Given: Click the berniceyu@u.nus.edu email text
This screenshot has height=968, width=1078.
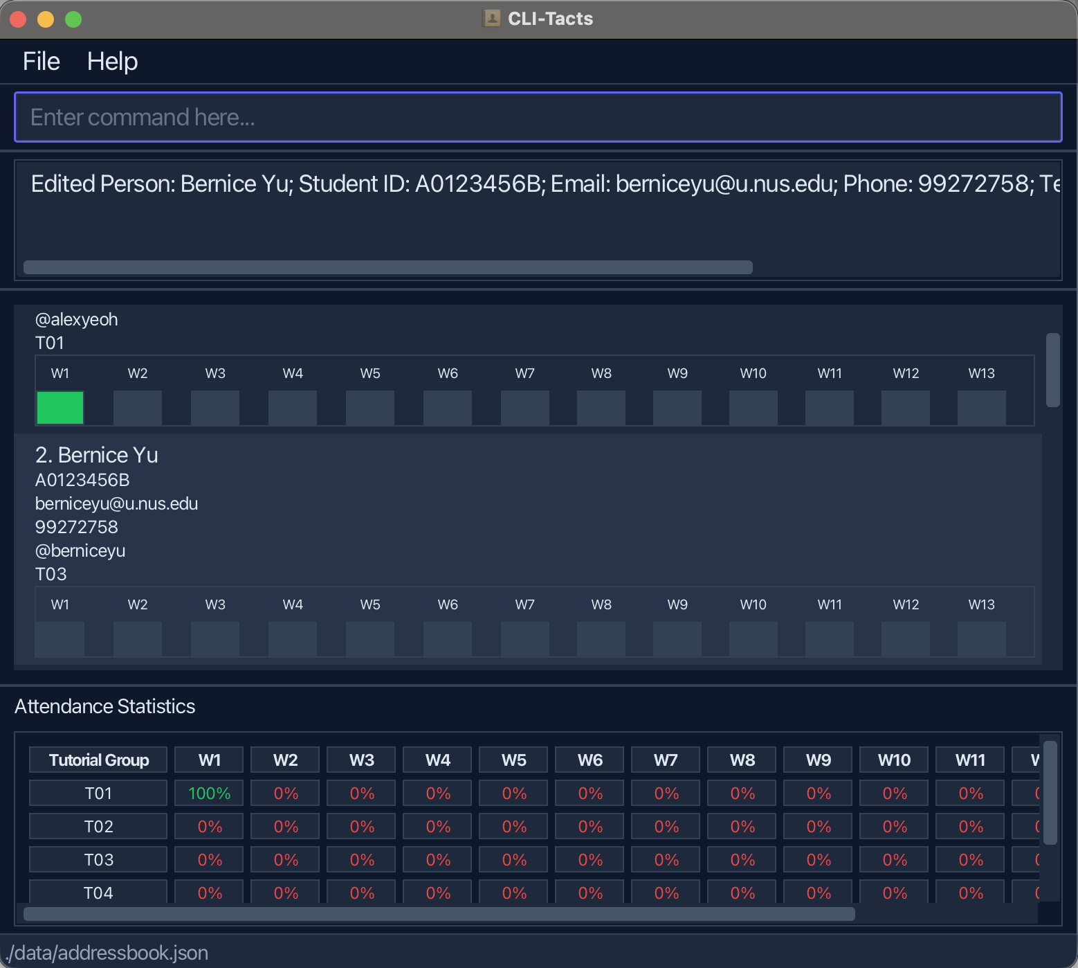Looking at the screenshot, I should click(x=116, y=503).
